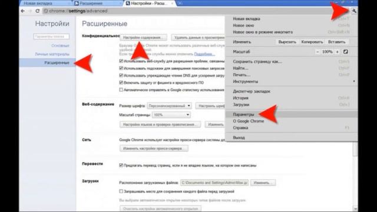The width and height of the screenshot is (377, 212).
Task: Click Настроить шрифты button
Action: [211, 106]
